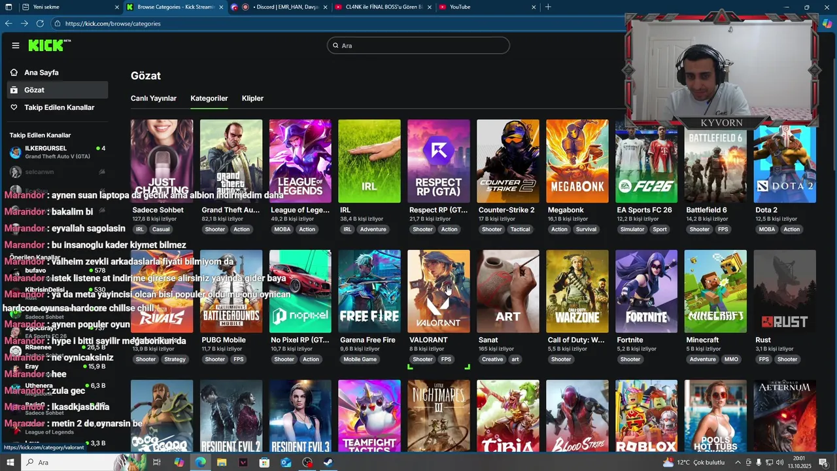Select the Survival tag under Megabonk
The height and width of the screenshot is (471, 837).
pyautogui.click(x=586, y=230)
